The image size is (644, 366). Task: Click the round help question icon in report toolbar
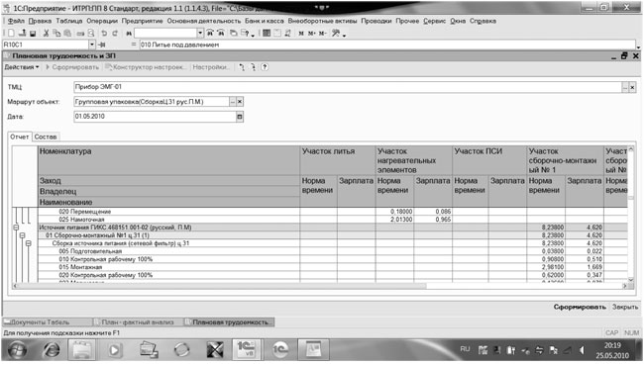[x=265, y=67]
